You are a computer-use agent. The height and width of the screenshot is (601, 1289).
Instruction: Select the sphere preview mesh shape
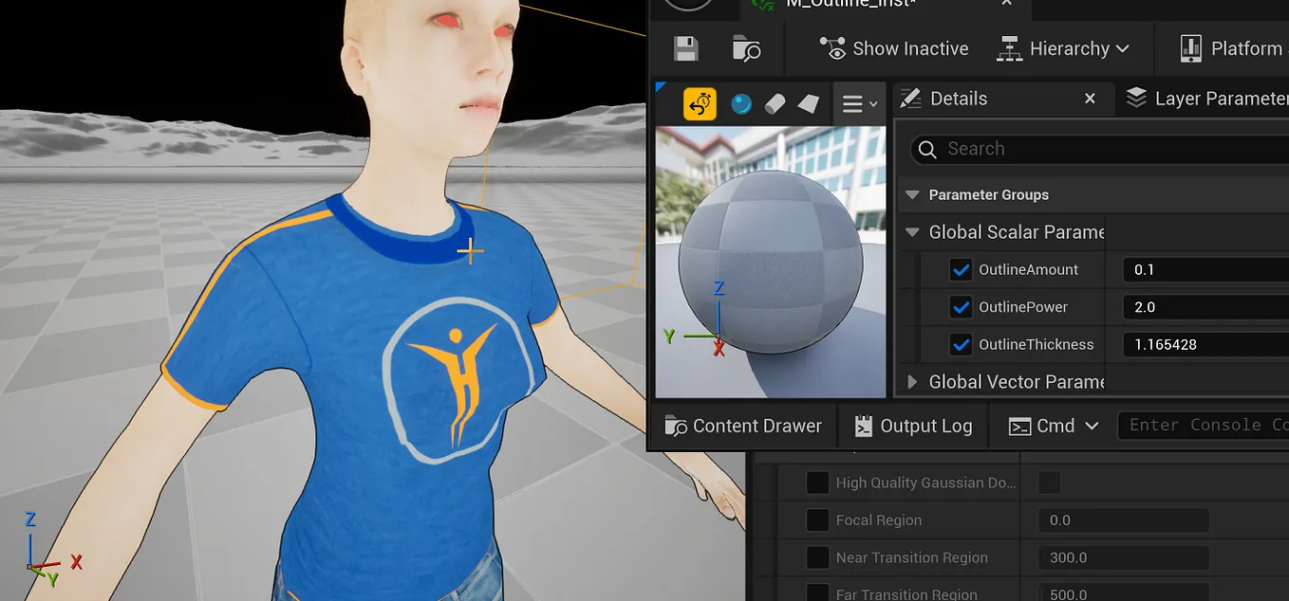pyautogui.click(x=741, y=102)
